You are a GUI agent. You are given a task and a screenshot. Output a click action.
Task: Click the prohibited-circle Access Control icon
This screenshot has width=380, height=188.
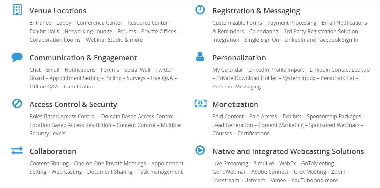(x=17, y=104)
